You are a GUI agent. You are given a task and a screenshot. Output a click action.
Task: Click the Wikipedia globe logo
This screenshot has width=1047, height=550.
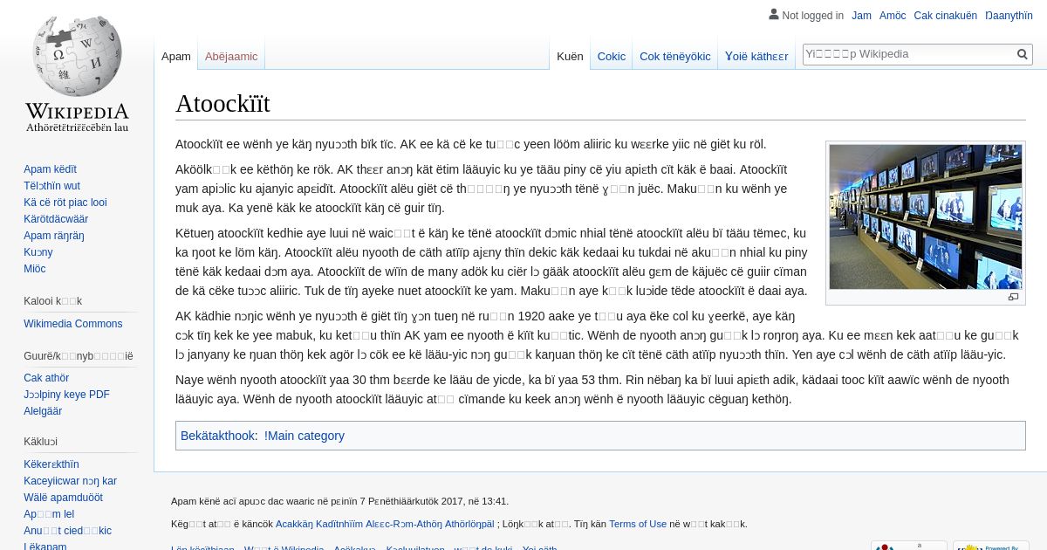tap(77, 72)
